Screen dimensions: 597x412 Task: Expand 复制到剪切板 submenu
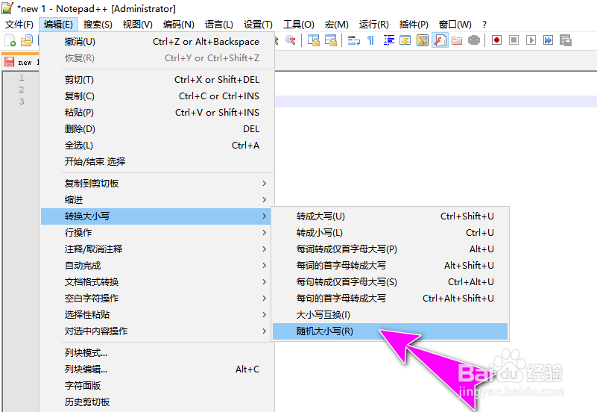(157, 184)
